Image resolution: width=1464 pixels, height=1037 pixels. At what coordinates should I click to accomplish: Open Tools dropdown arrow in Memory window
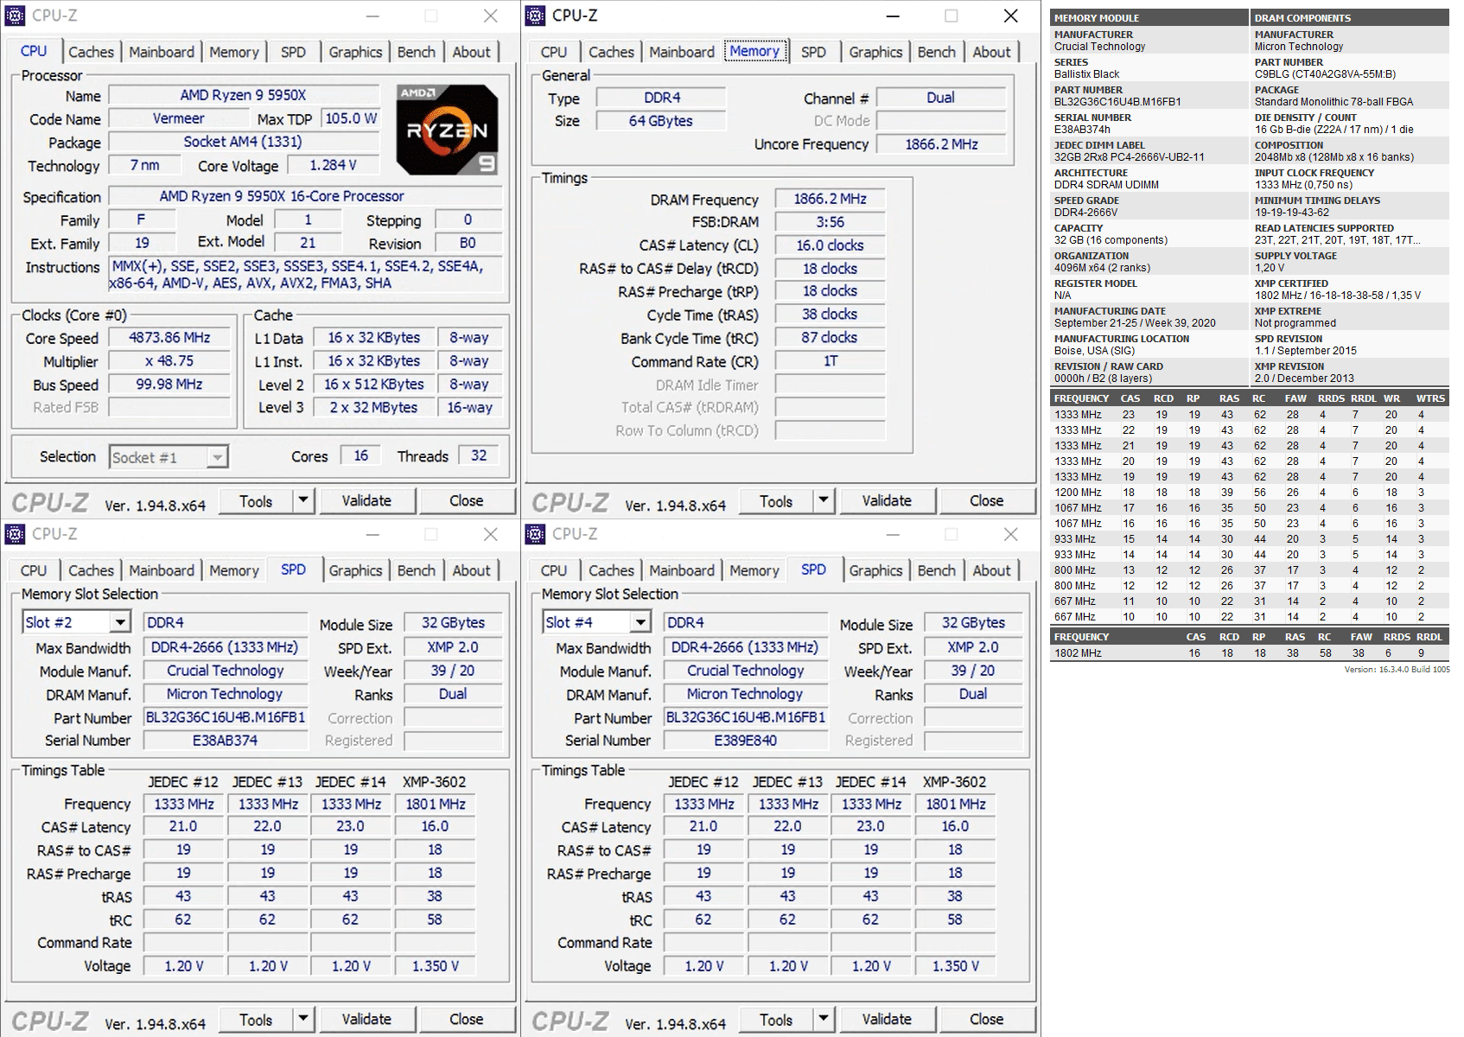click(x=823, y=500)
